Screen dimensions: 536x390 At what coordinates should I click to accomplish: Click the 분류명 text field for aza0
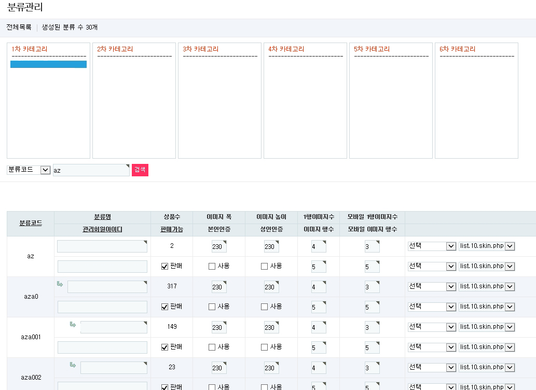(x=107, y=287)
